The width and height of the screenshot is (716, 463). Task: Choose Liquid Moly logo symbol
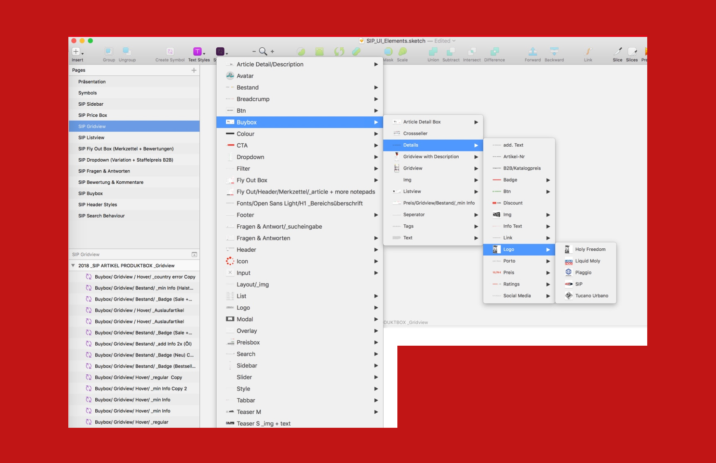(x=587, y=261)
